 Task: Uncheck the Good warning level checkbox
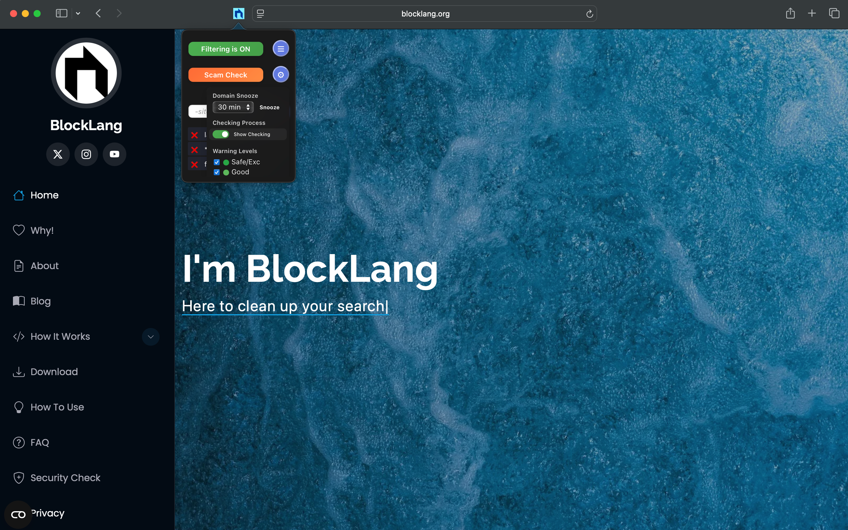(x=216, y=173)
